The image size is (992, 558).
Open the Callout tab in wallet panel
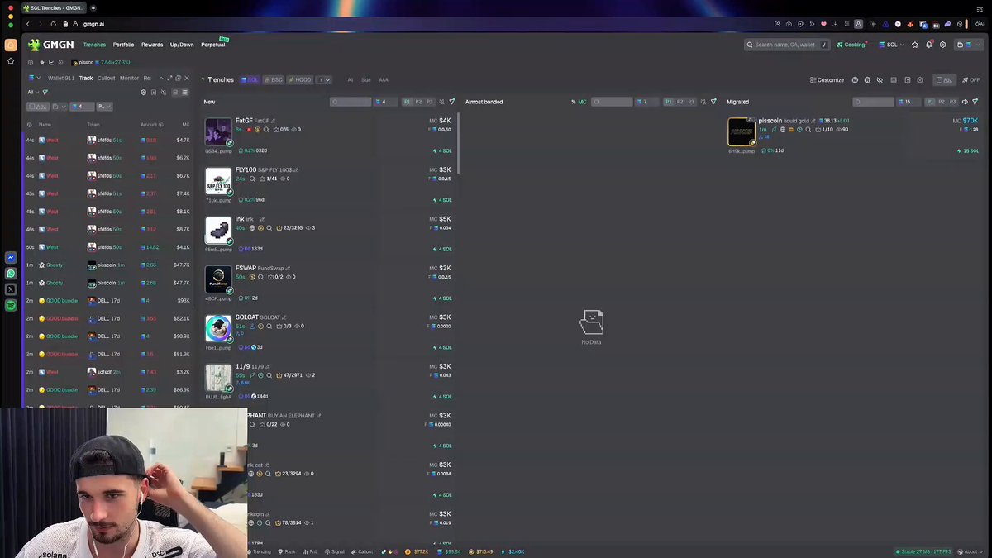point(107,79)
